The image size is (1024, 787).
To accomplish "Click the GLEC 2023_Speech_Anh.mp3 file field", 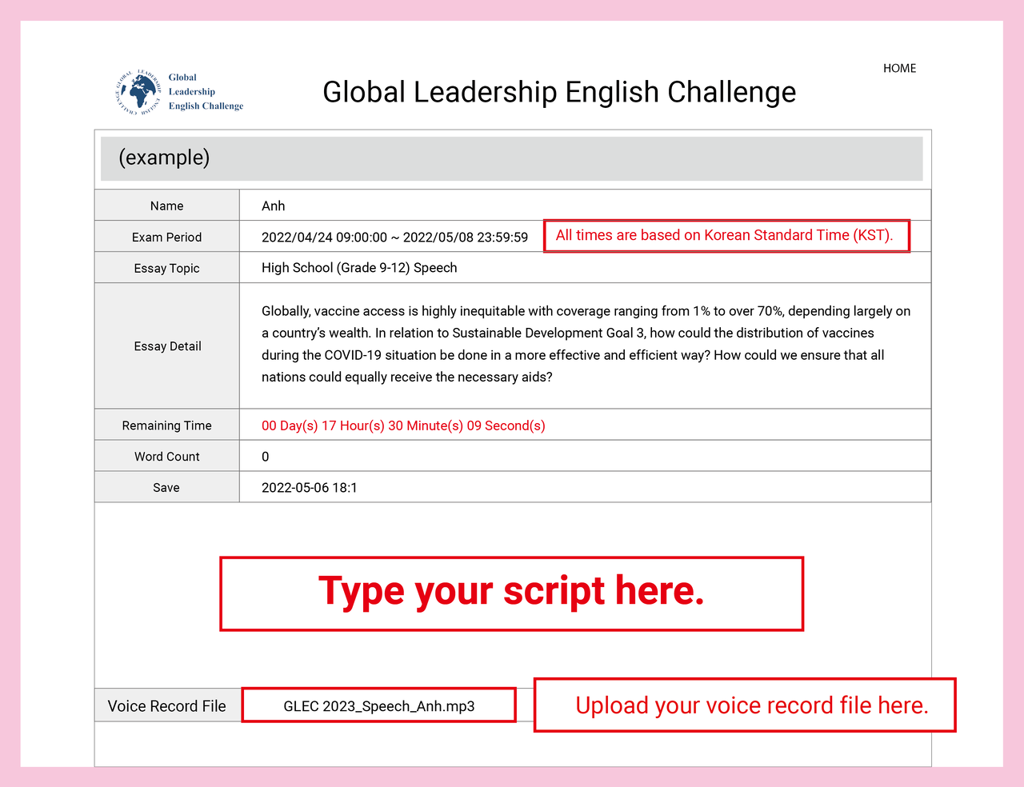I will (x=379, y=705).
